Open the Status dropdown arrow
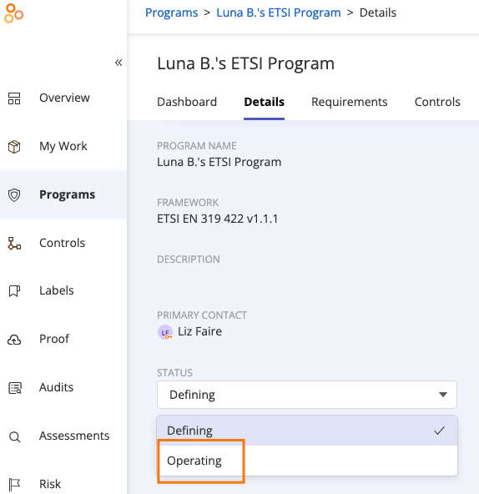Screen dimensions: 479x494 coord(443,395)
